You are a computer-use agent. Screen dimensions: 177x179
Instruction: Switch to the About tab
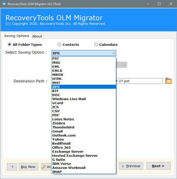coord(37,36)
